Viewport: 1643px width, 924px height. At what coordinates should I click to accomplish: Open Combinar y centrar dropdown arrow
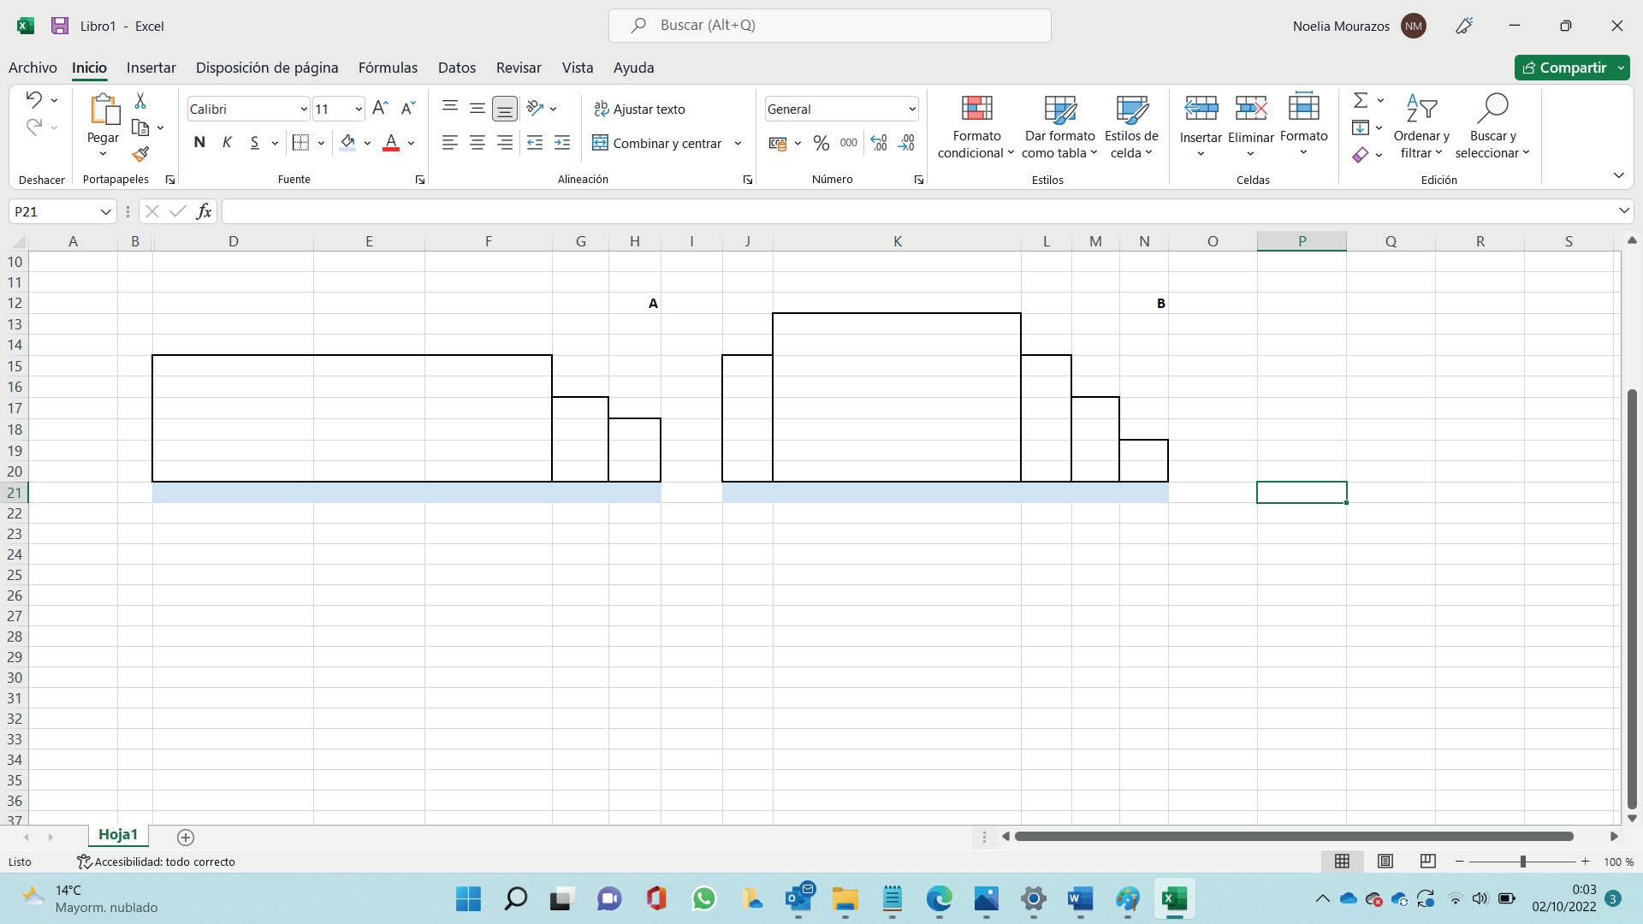pyautogui.click(x=738, y=143)
